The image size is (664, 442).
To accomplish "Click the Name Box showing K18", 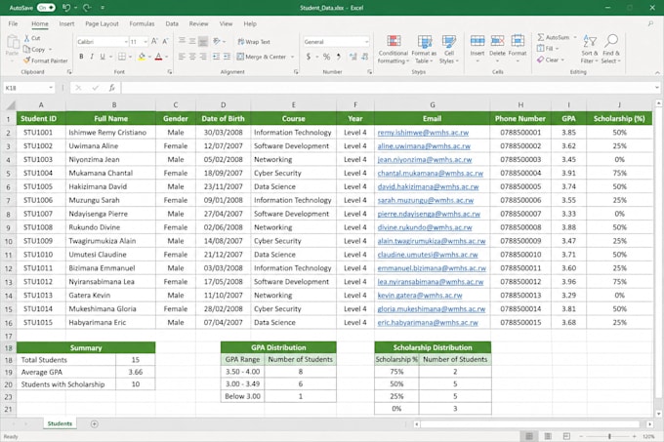I will [x=28, y=88].
